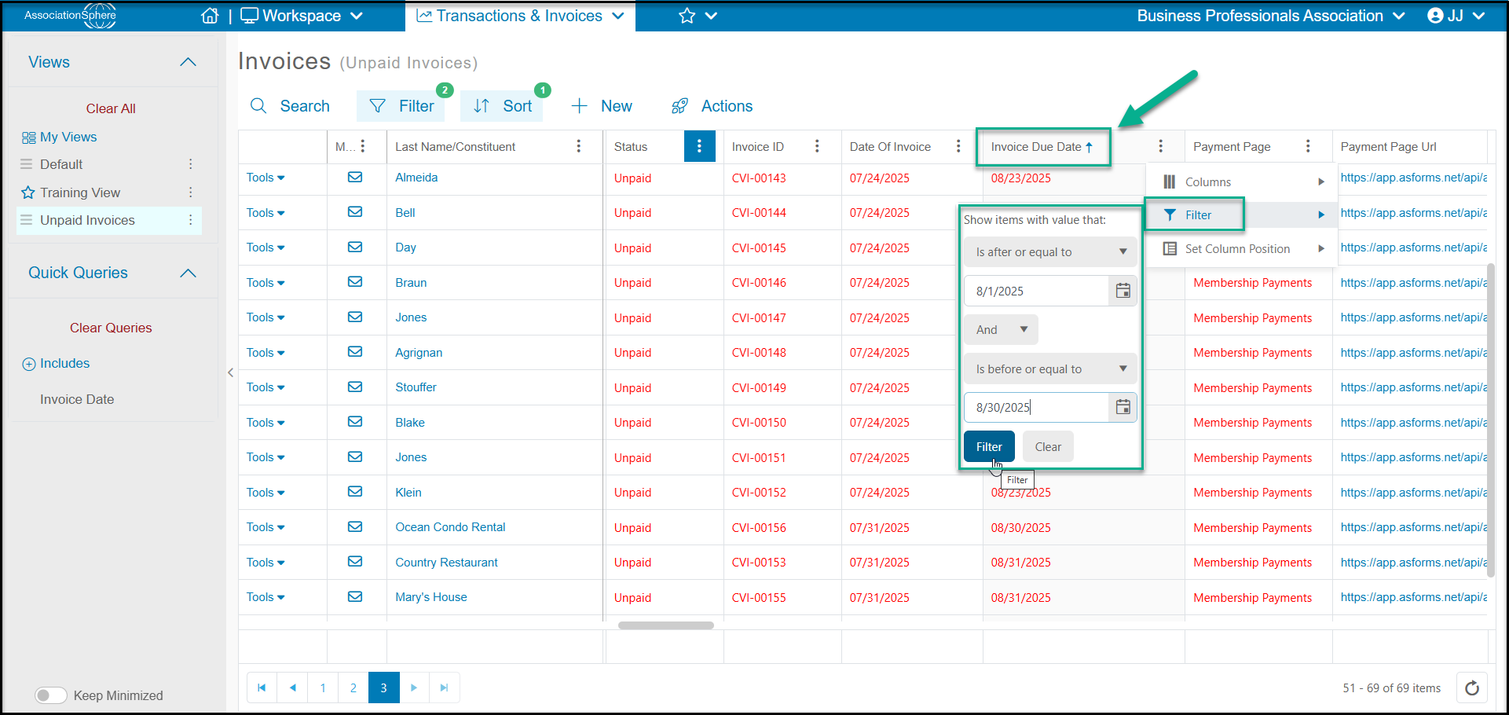The height and width of the screenshot is (715, 1509).
Task: Click the email envelope icon for Bell
Action: pyautogui.click(x=355, y=212)
